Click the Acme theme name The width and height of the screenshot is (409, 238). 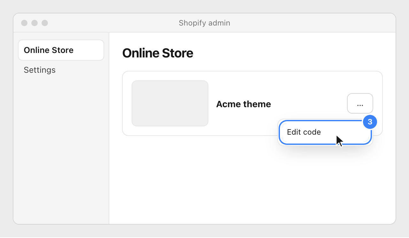coord(243,104)
